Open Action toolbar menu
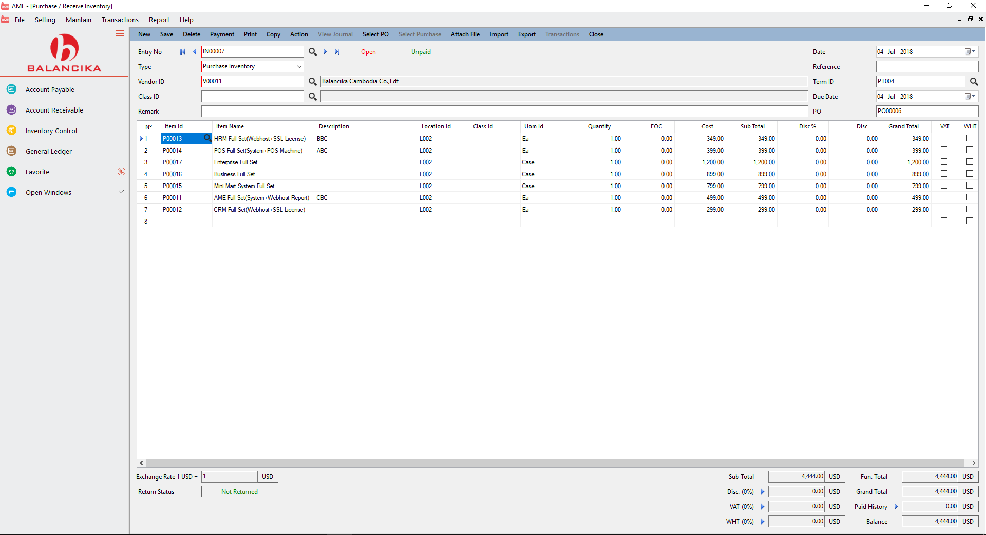986x535 pixels. (299, 34)
